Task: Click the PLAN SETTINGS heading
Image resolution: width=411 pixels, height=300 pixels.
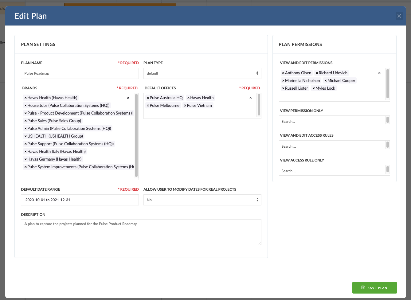Action: (38, 45)
